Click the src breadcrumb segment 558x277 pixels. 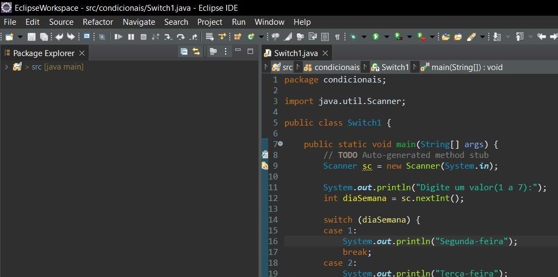(282, 67)
